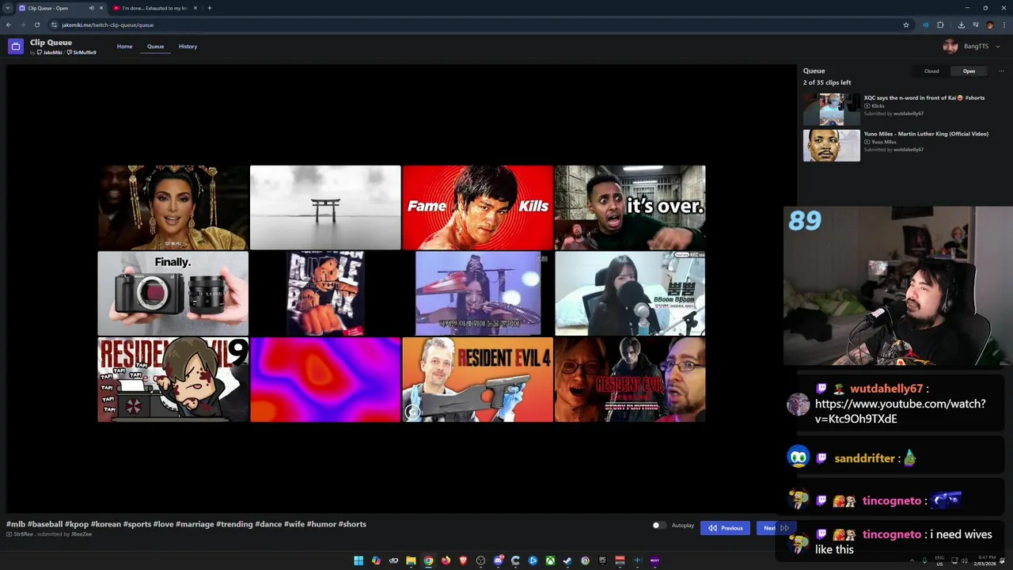Click the Chrome profile avatar
1013x570 pixels.
pos(989,25)
